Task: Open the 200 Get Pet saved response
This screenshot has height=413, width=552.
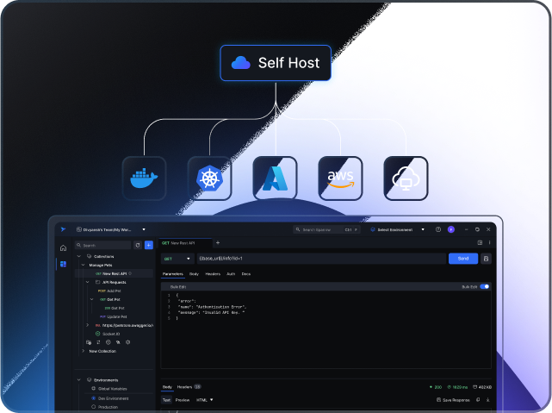Action: tap(115, 308)
